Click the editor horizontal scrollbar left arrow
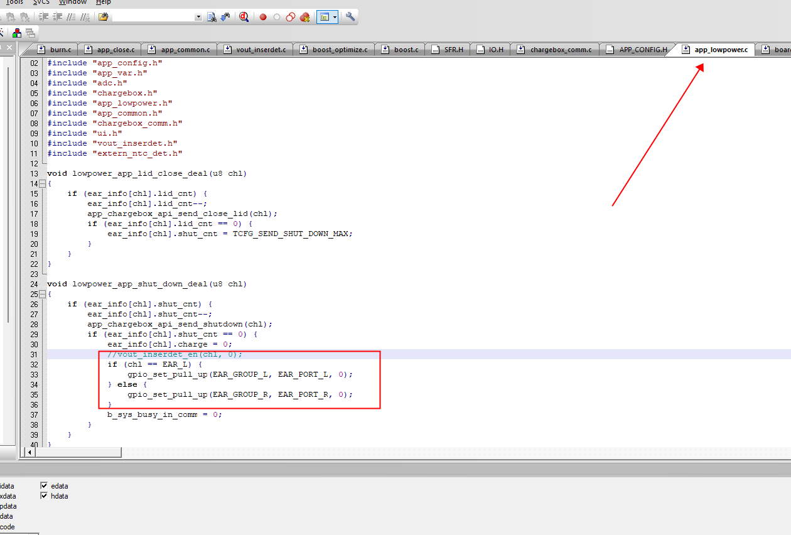 tap(30, 452)
